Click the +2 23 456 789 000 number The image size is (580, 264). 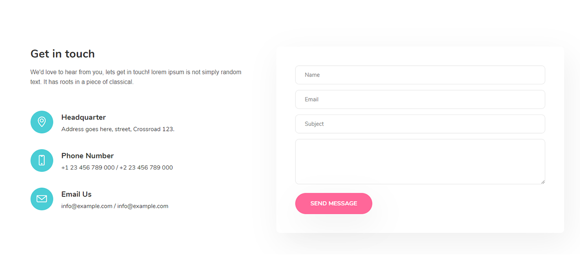point(146,167)
